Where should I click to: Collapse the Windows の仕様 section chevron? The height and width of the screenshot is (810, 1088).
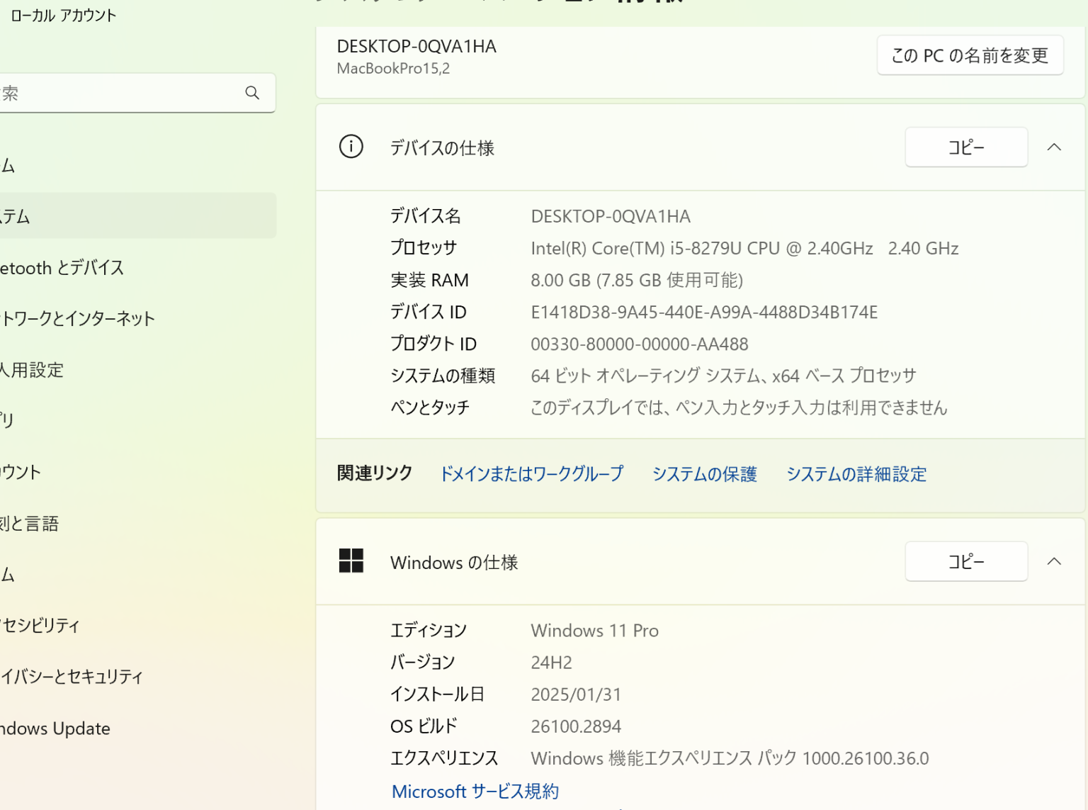coord(1055,561)
